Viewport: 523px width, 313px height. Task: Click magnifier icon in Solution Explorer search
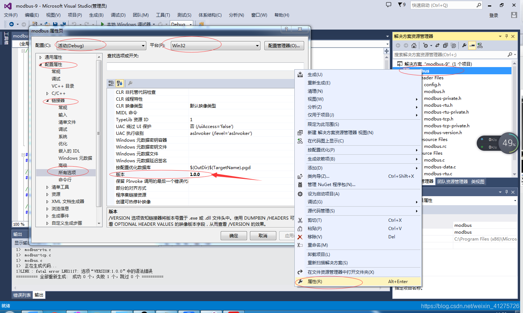pos(510,54)
